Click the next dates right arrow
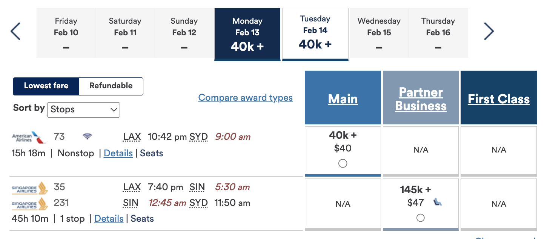The width and height of the screenshot is (547, 239). [489, 32]
